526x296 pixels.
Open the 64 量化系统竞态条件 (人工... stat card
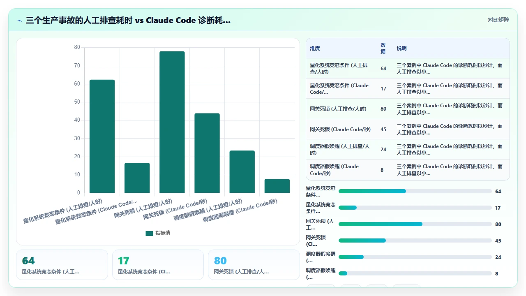click(62, 265)
